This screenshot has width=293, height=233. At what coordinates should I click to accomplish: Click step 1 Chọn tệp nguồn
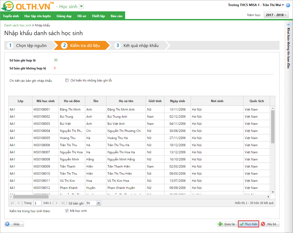coord(29,45)
